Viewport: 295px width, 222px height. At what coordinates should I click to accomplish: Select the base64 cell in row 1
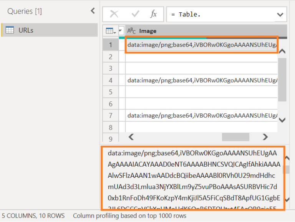pos(201,45)
